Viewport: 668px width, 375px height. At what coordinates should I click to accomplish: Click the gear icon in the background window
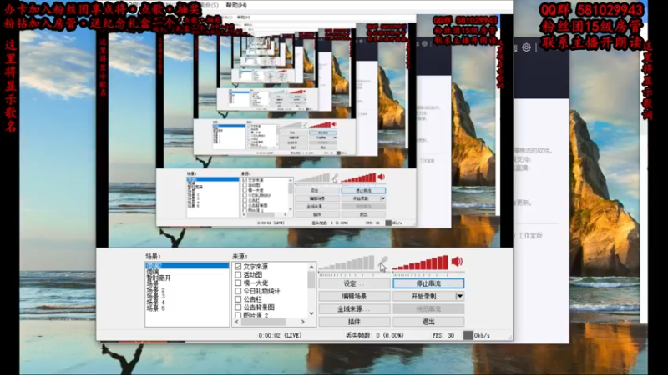pyautogui.click(x=527, y=47)
